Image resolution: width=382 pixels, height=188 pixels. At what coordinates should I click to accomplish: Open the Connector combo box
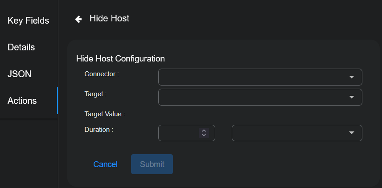(x=254, y=77)
